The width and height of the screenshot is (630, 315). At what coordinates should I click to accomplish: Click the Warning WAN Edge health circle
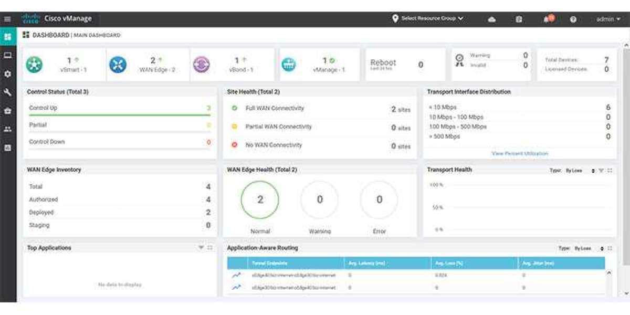coord(320,199)
